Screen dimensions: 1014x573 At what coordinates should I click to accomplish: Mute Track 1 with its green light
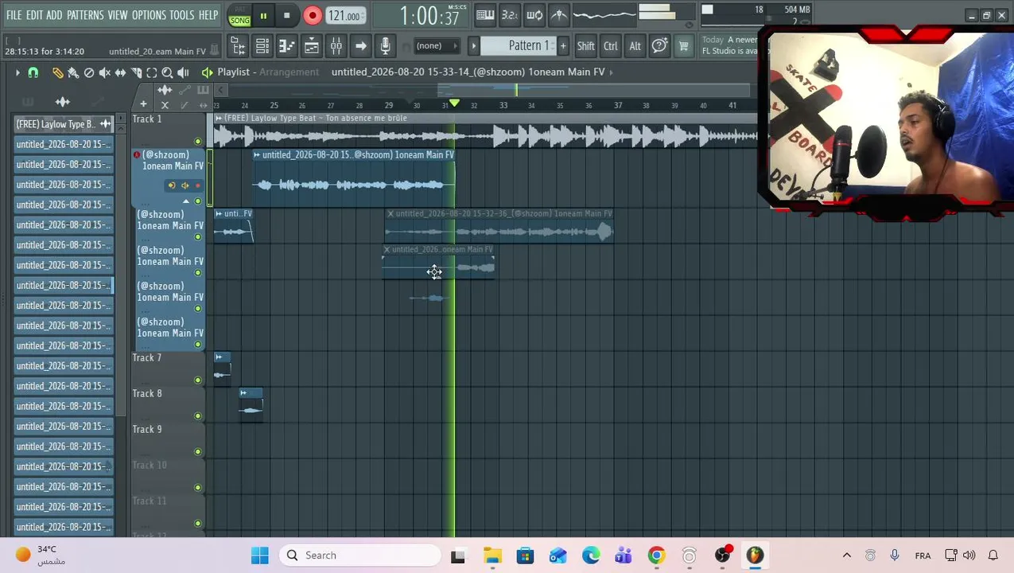[198, 142]
